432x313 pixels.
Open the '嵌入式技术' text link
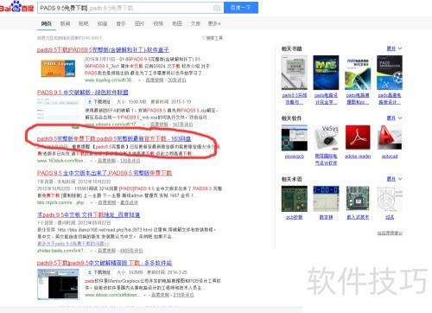pyautogui.click(x=358, y=217)
